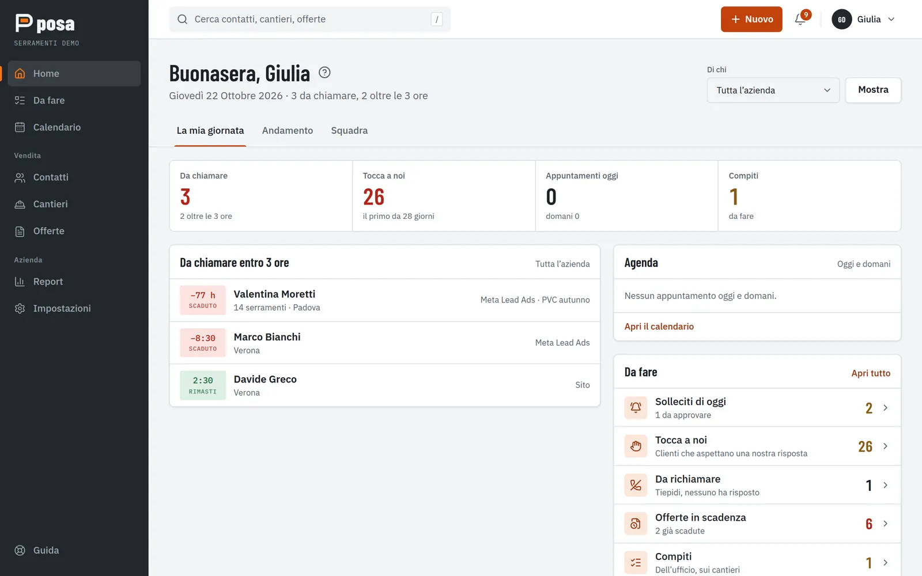This screenshot has width=922, height=576.
Task: Click the Apri il calendario link
Action: tap(659, 327)
